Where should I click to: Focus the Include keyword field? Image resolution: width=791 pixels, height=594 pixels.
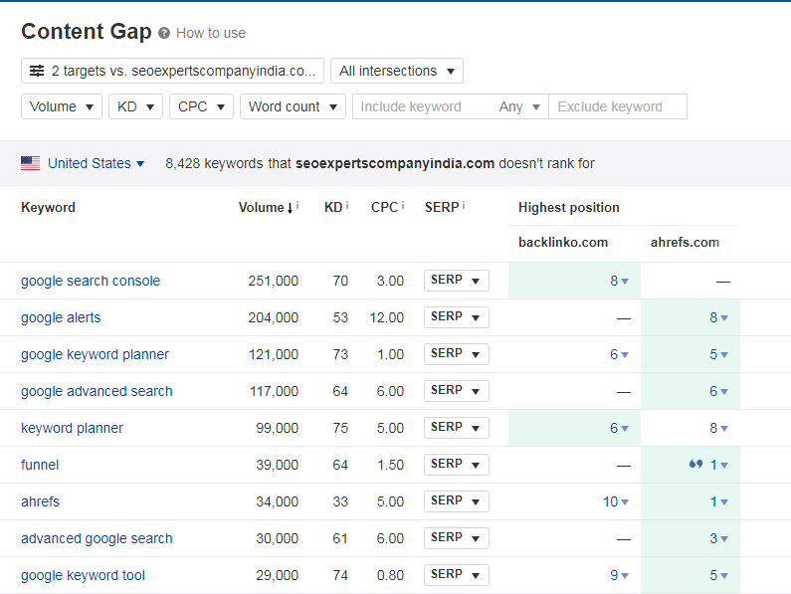click(422, 106)
